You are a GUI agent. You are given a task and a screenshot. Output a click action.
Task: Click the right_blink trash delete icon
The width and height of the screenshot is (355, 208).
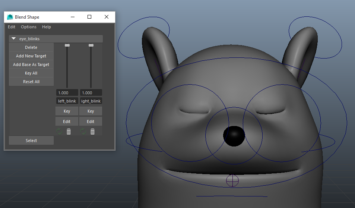(x=92, y=131)
